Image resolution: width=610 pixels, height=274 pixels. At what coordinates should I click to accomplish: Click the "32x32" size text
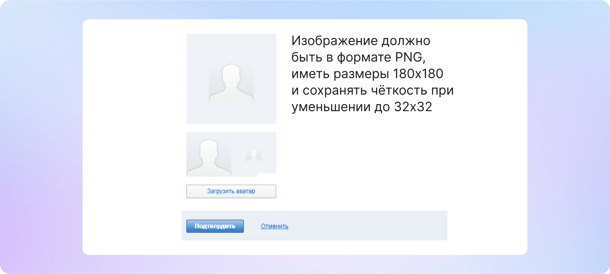[x=413, y=107]
